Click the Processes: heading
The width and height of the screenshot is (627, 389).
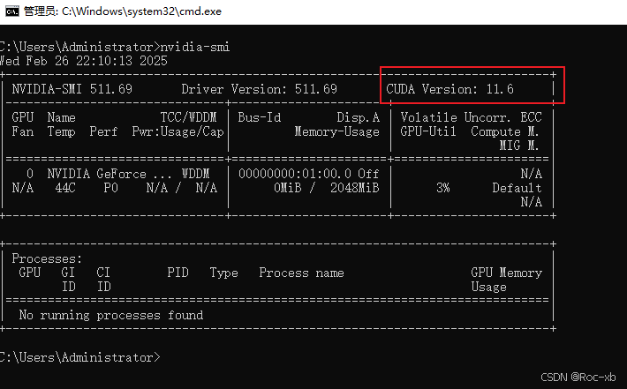(x=47, y=258)
